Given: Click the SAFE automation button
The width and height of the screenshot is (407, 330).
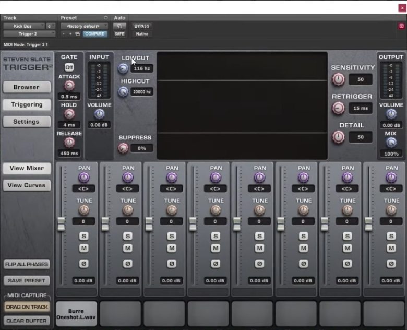Looking at the screenshot, I should 119,34.
